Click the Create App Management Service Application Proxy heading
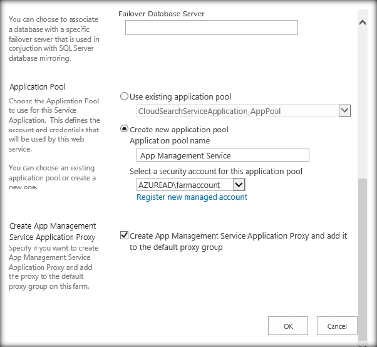Screen dimensions: 377x347 point(53,231)
